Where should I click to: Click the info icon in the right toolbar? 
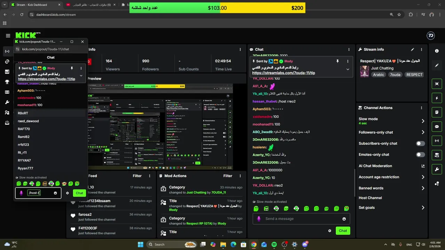437,51
